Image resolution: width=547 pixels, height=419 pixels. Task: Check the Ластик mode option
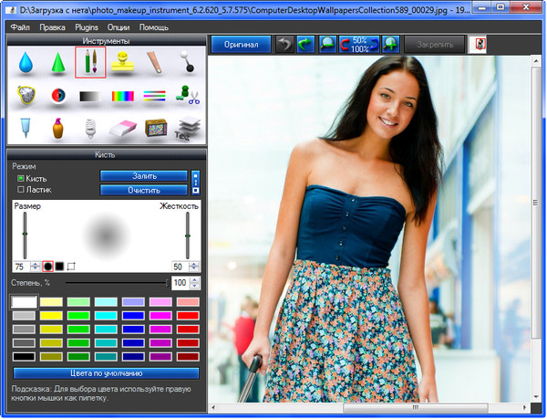point(21,190)
